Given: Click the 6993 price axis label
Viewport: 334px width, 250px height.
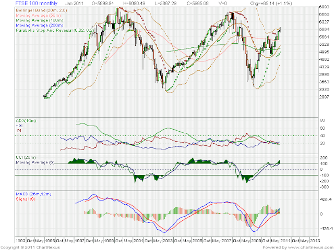Looking at the screenshot, I should pos(324,7).
